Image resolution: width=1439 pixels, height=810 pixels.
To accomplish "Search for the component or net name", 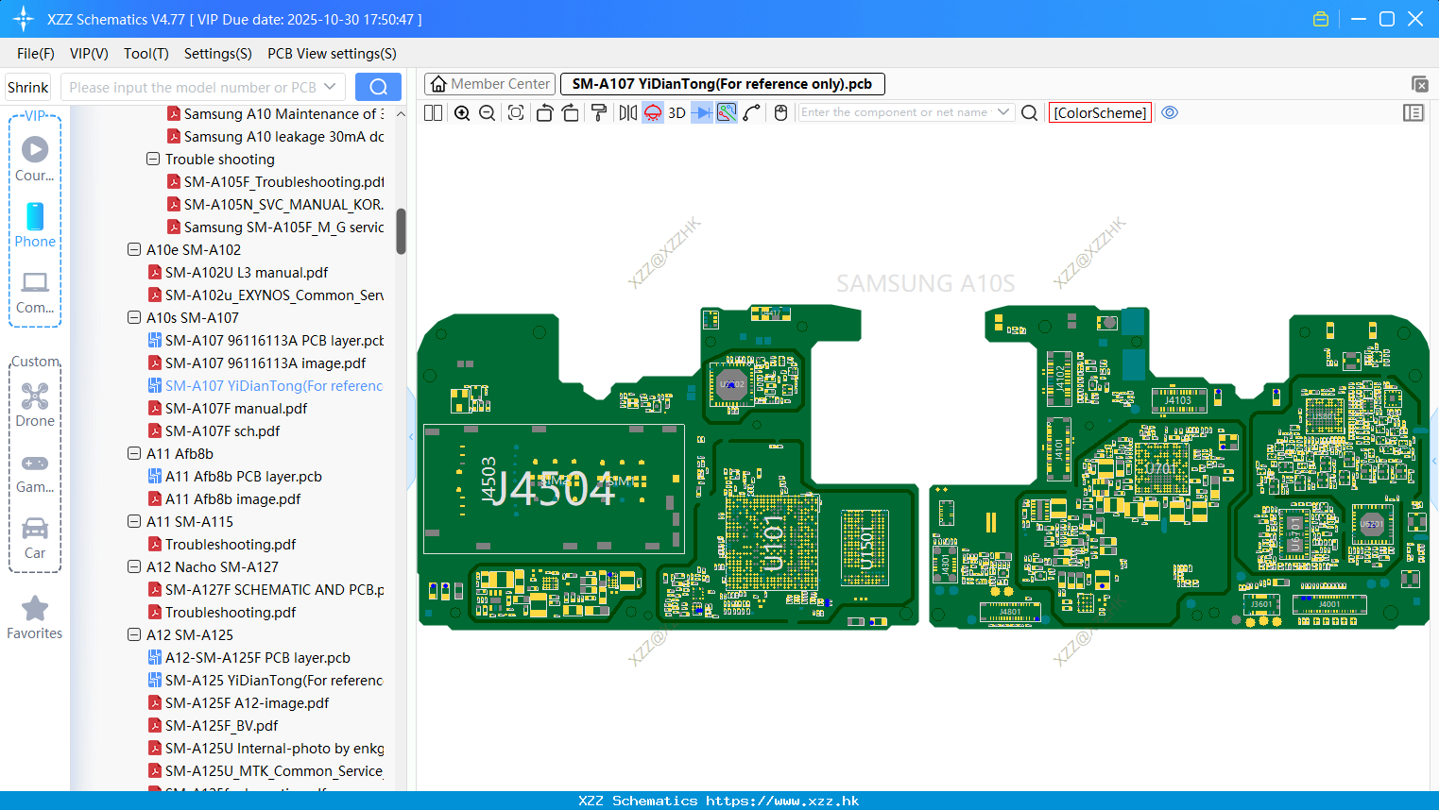I will 1030,112.
